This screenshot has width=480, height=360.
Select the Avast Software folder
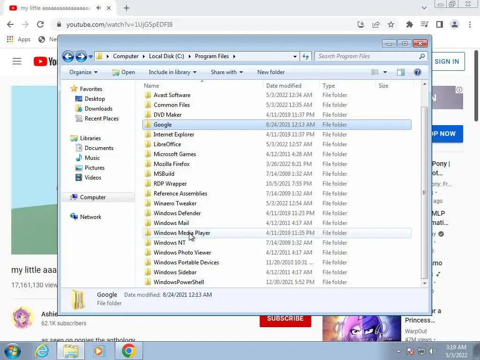[x=277, y=95]
